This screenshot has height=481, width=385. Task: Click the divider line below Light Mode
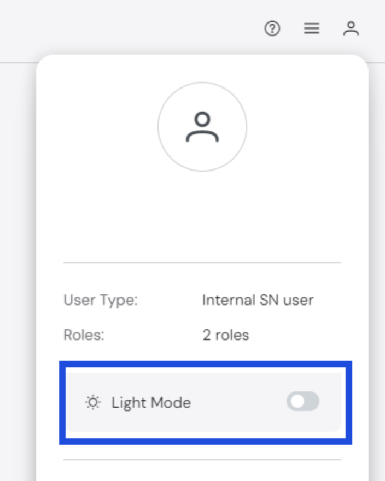(202, 460)
